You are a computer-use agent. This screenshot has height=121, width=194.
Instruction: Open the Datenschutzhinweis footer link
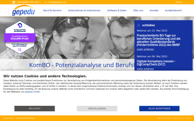coord(26,118)
